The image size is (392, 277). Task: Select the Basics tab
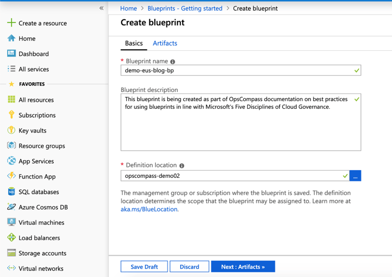[134, 43]
